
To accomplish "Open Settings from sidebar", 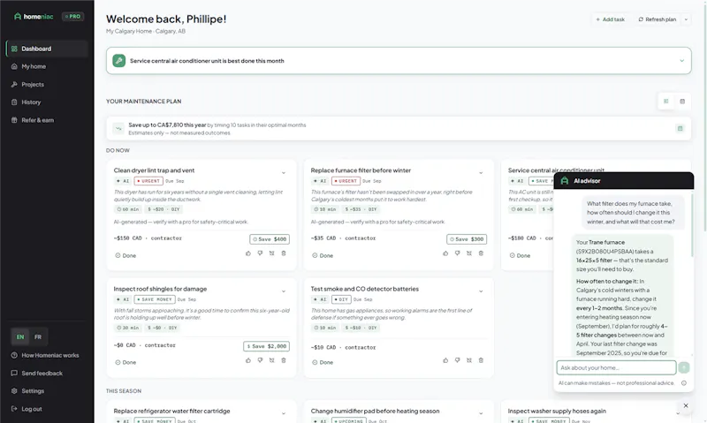I will coord(47,391).
